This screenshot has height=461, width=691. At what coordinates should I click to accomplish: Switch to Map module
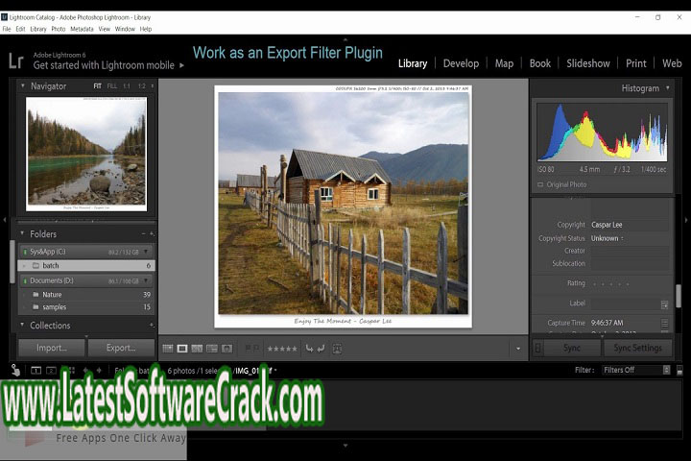[x=504, y=63]
